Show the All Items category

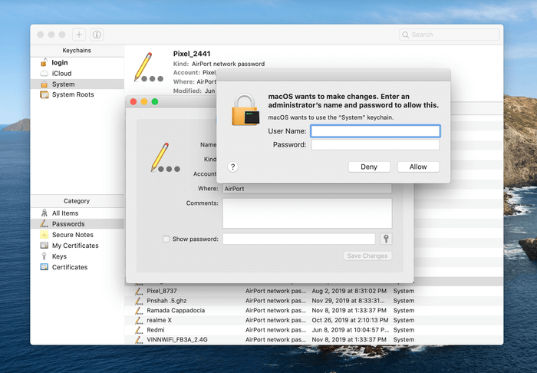point(77,213)
